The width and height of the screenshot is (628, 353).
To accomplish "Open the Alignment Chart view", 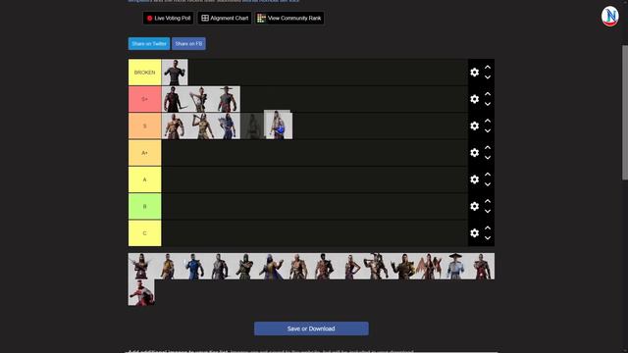I will 225,18.
